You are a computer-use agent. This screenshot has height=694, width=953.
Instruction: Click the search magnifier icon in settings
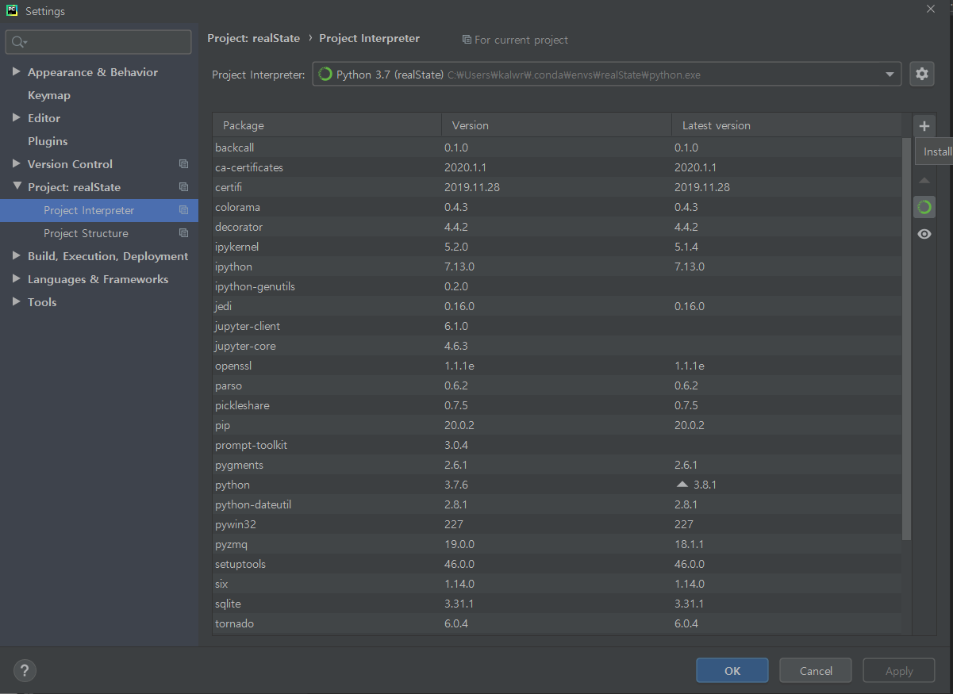point(19,42)
